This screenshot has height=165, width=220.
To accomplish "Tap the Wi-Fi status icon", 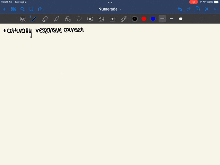I will tap(204, 2).
